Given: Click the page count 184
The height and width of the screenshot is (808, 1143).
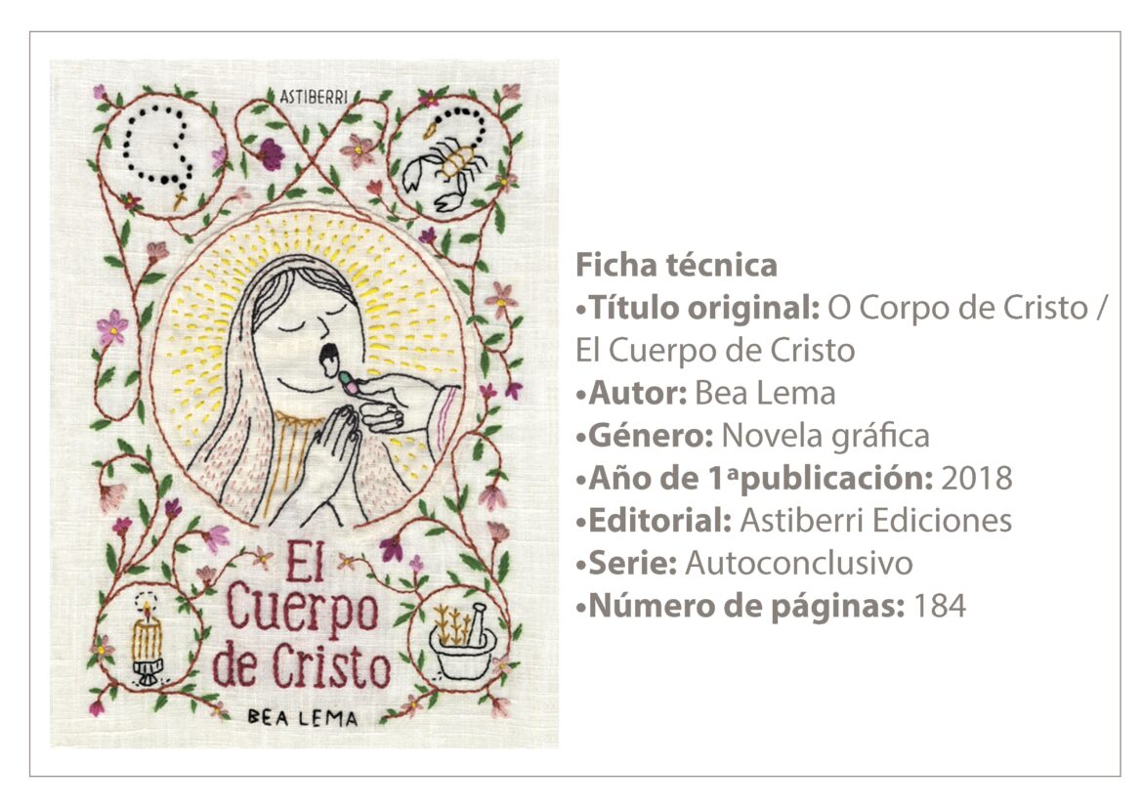Looking at the screenshot, I should [x=940, y=606].
